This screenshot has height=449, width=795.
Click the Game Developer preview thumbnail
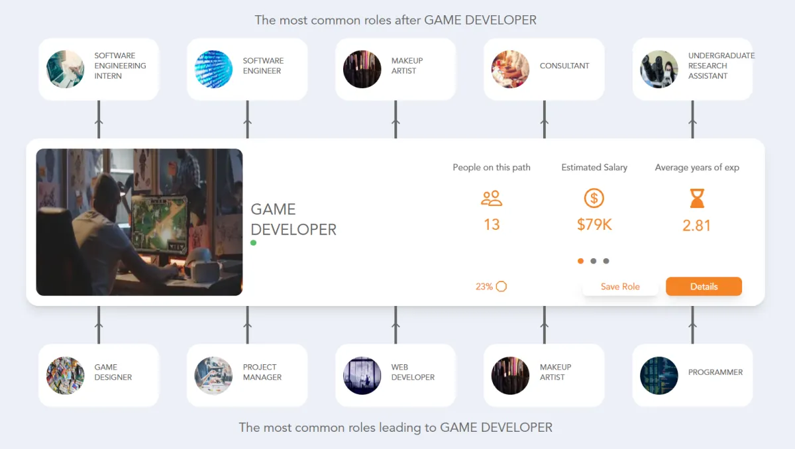coord(139,222)
